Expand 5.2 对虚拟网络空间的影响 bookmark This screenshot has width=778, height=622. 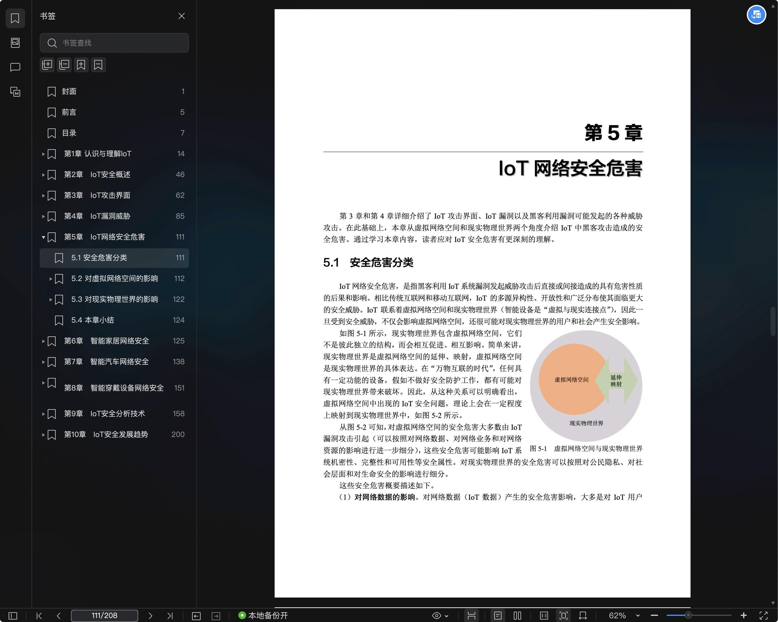pyautogui.click(x=50, y=279)
